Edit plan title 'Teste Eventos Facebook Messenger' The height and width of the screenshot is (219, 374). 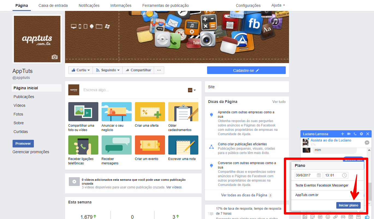[x=328, y=185]
